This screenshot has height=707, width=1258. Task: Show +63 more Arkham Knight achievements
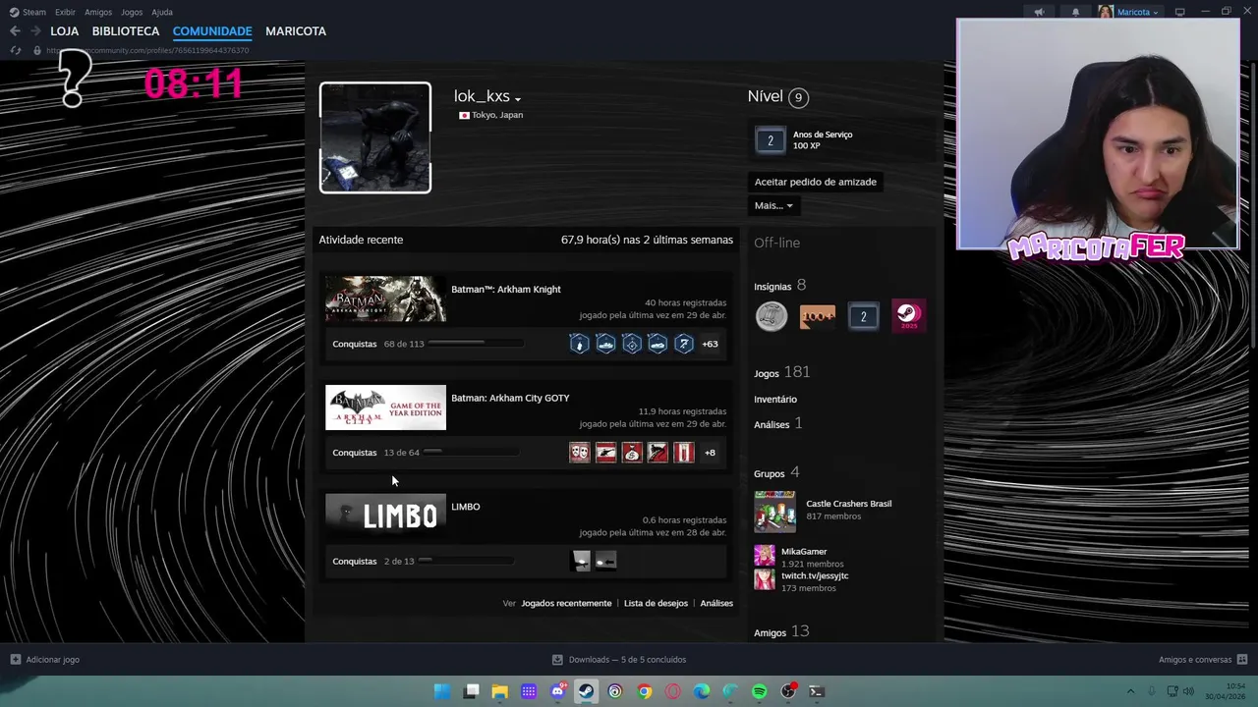pos(710,344)
